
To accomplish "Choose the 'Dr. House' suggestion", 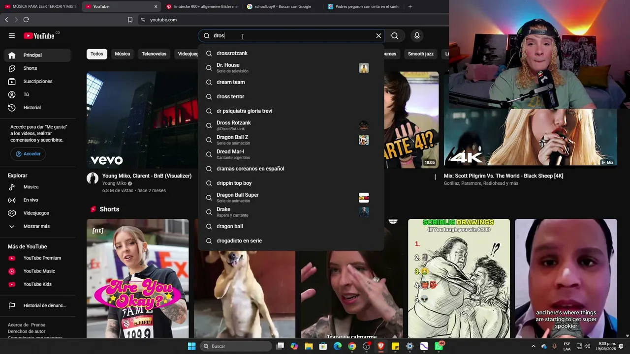I will click(x=290, y=68).
